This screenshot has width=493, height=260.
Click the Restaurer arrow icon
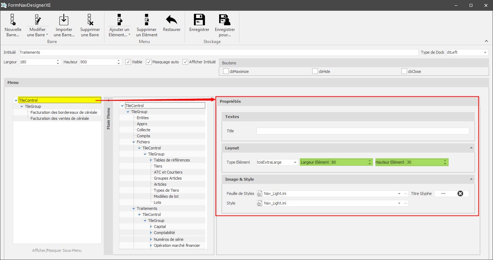point(172,20)
